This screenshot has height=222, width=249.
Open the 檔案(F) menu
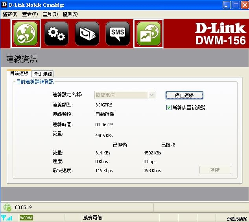(10, 14)
